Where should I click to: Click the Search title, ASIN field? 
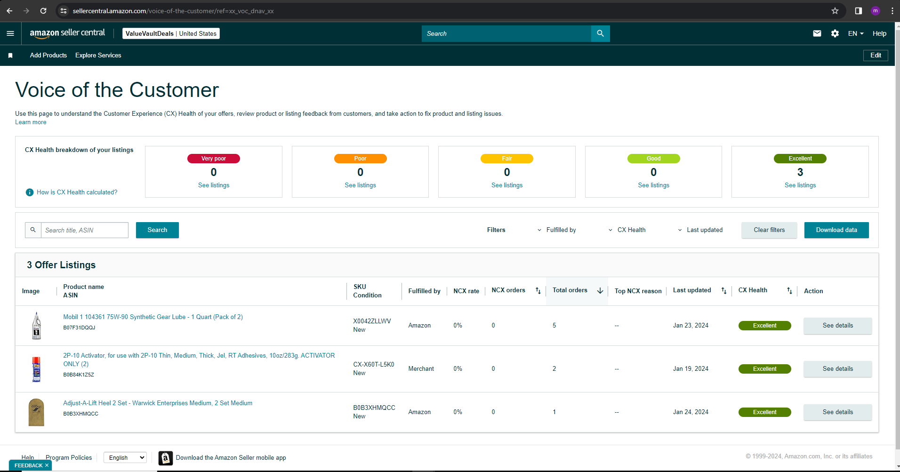tap(85, 230)
